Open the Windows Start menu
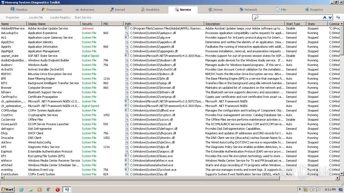Viewport: 344px width, 193px height. point(7,190)
